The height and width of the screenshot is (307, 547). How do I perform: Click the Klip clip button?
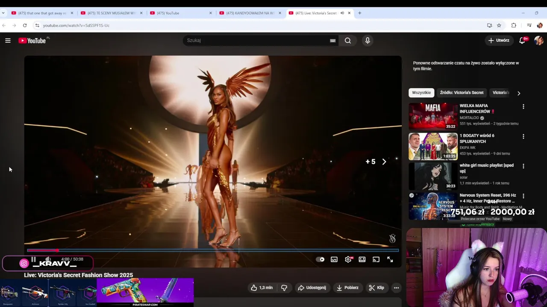[376, 288]
